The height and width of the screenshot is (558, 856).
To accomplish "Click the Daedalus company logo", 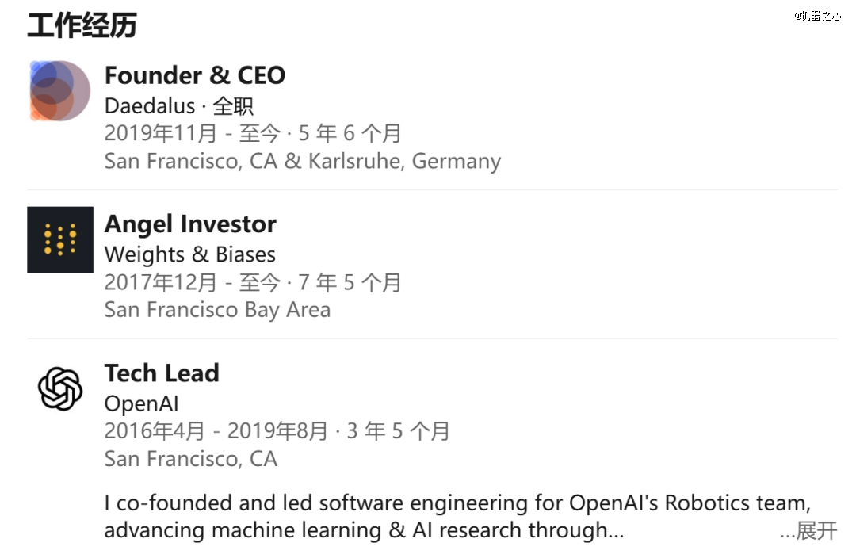I will click(59, 91).
